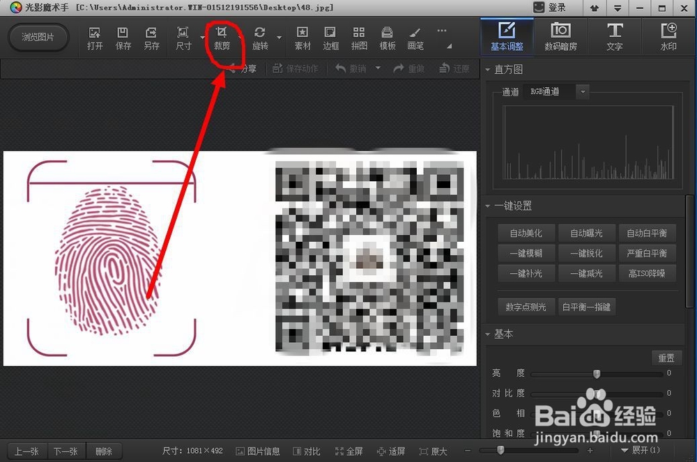Apply 自动美化 auto beautify
The width and height of the screenshot is (697, 462).
tap(526, 233)
